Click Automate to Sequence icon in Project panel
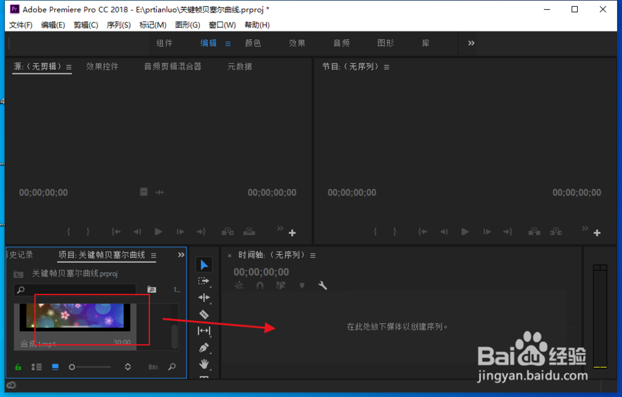 [153, 367]
